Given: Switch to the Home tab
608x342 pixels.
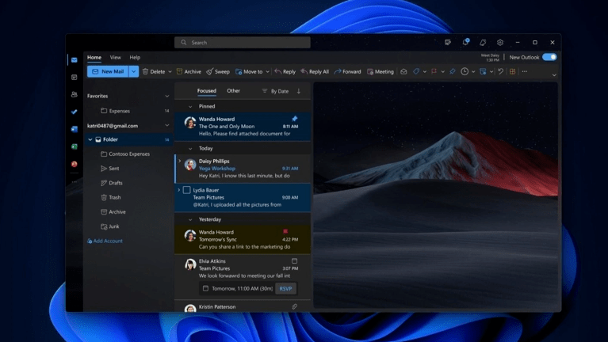Looking at the screenshot, I should point(94,57).
